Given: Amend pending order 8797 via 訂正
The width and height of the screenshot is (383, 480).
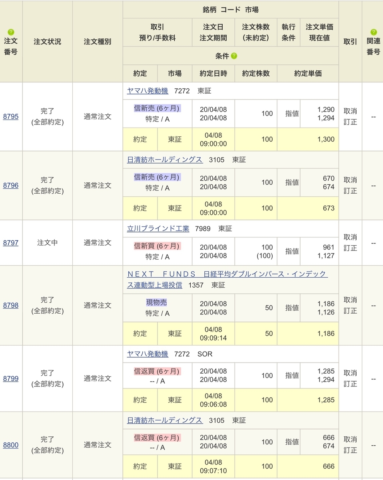Looking at the screenshot, I should click(350, 248).
